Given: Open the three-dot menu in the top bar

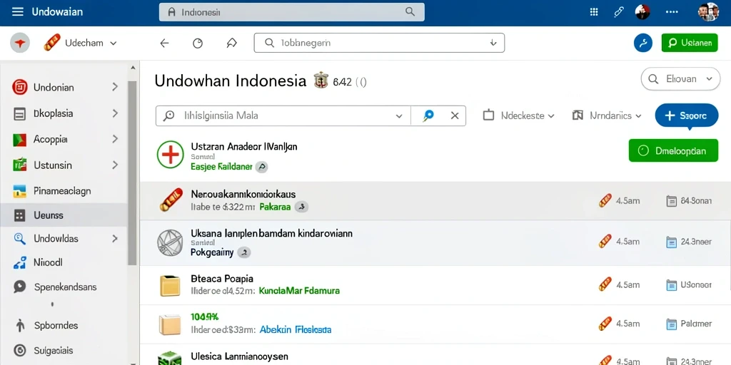Looking at the screenshot, I should pyautogui.click(x=672, y=12).
